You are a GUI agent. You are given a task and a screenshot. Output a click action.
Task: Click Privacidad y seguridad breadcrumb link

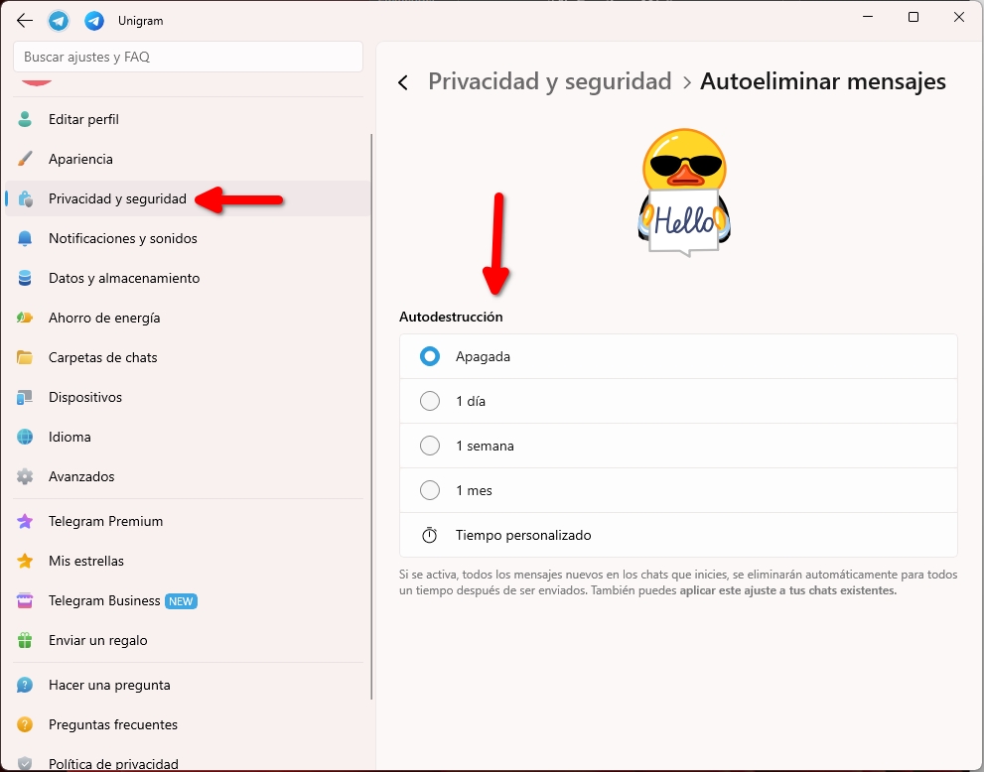click(550, 81)
